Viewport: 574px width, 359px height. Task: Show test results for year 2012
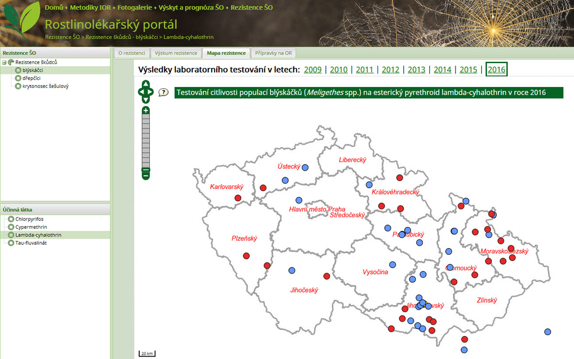pyautogui.click(x=390, y=70)
